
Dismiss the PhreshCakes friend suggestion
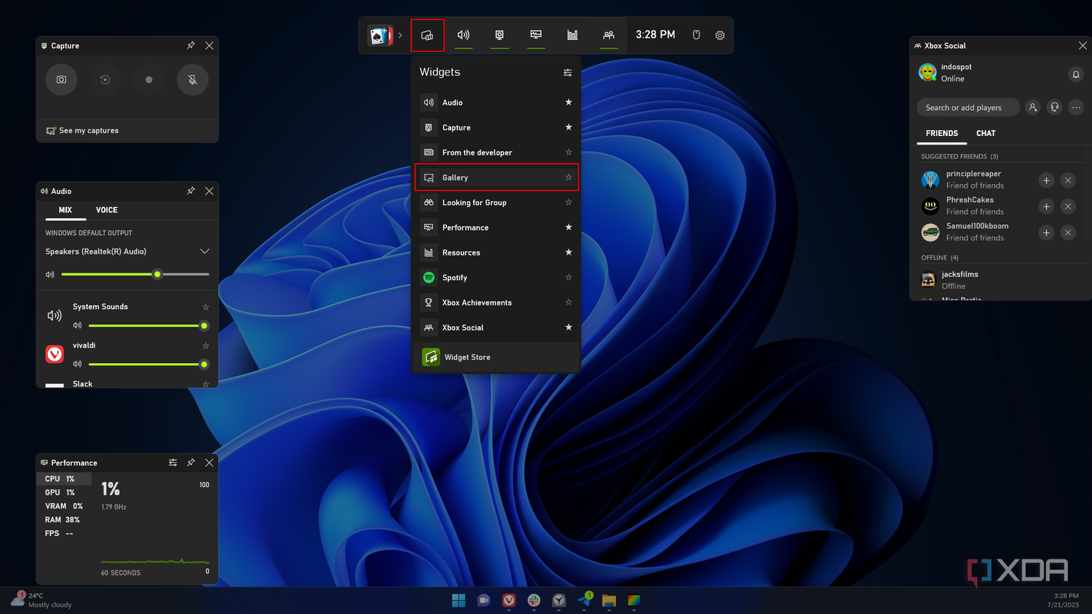1068,207
